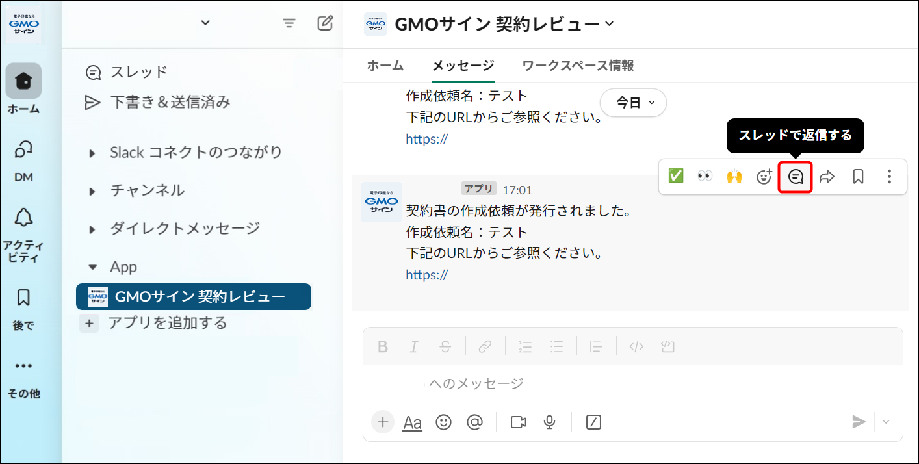This screenshot has width=919, height=464.
Task: Click the microphone icon to record audio
Action: [550, 422]
